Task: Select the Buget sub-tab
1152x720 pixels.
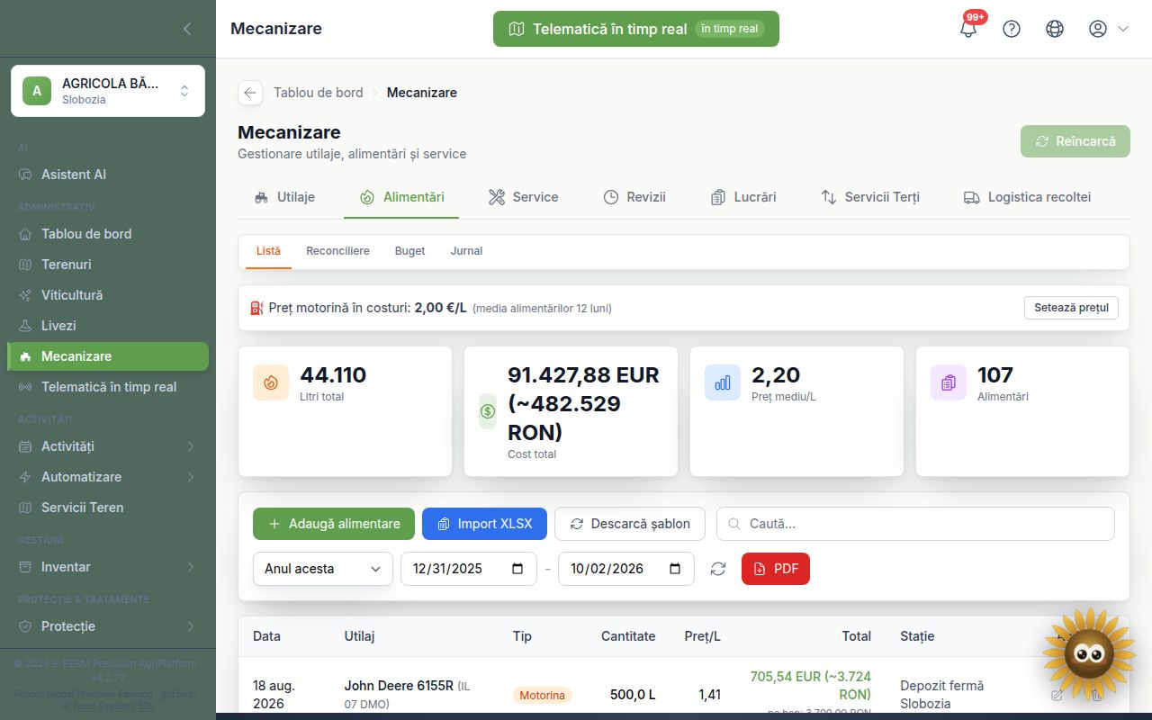Action: click(x=409, y=251)
